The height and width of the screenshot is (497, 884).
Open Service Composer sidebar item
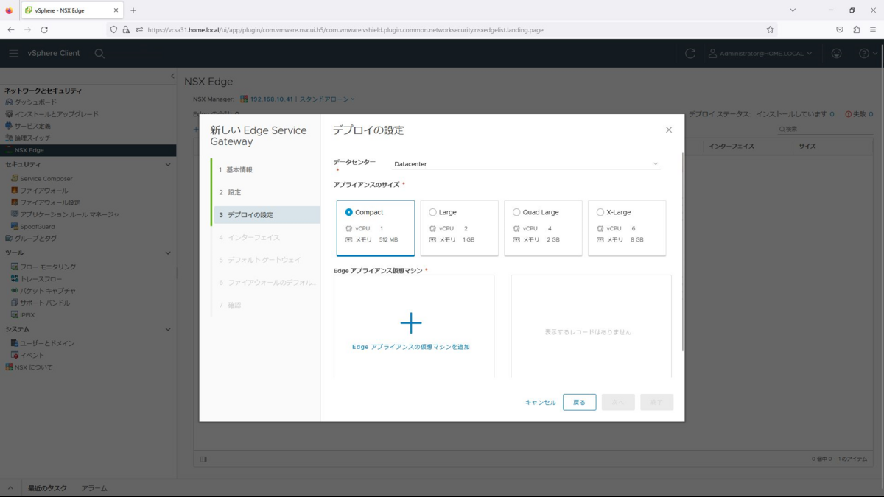coord(46,179)
